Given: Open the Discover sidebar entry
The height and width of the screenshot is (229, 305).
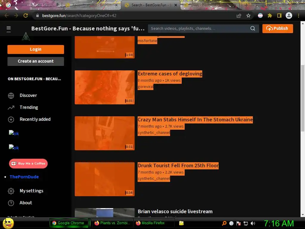Looking at the screenshot, I should [x=28, y=95].
